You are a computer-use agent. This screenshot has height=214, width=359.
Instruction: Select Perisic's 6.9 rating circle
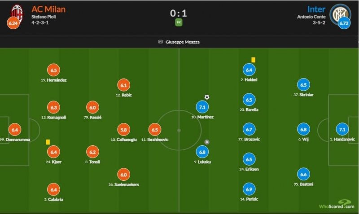pyautogui.click(x=249, y=189)
